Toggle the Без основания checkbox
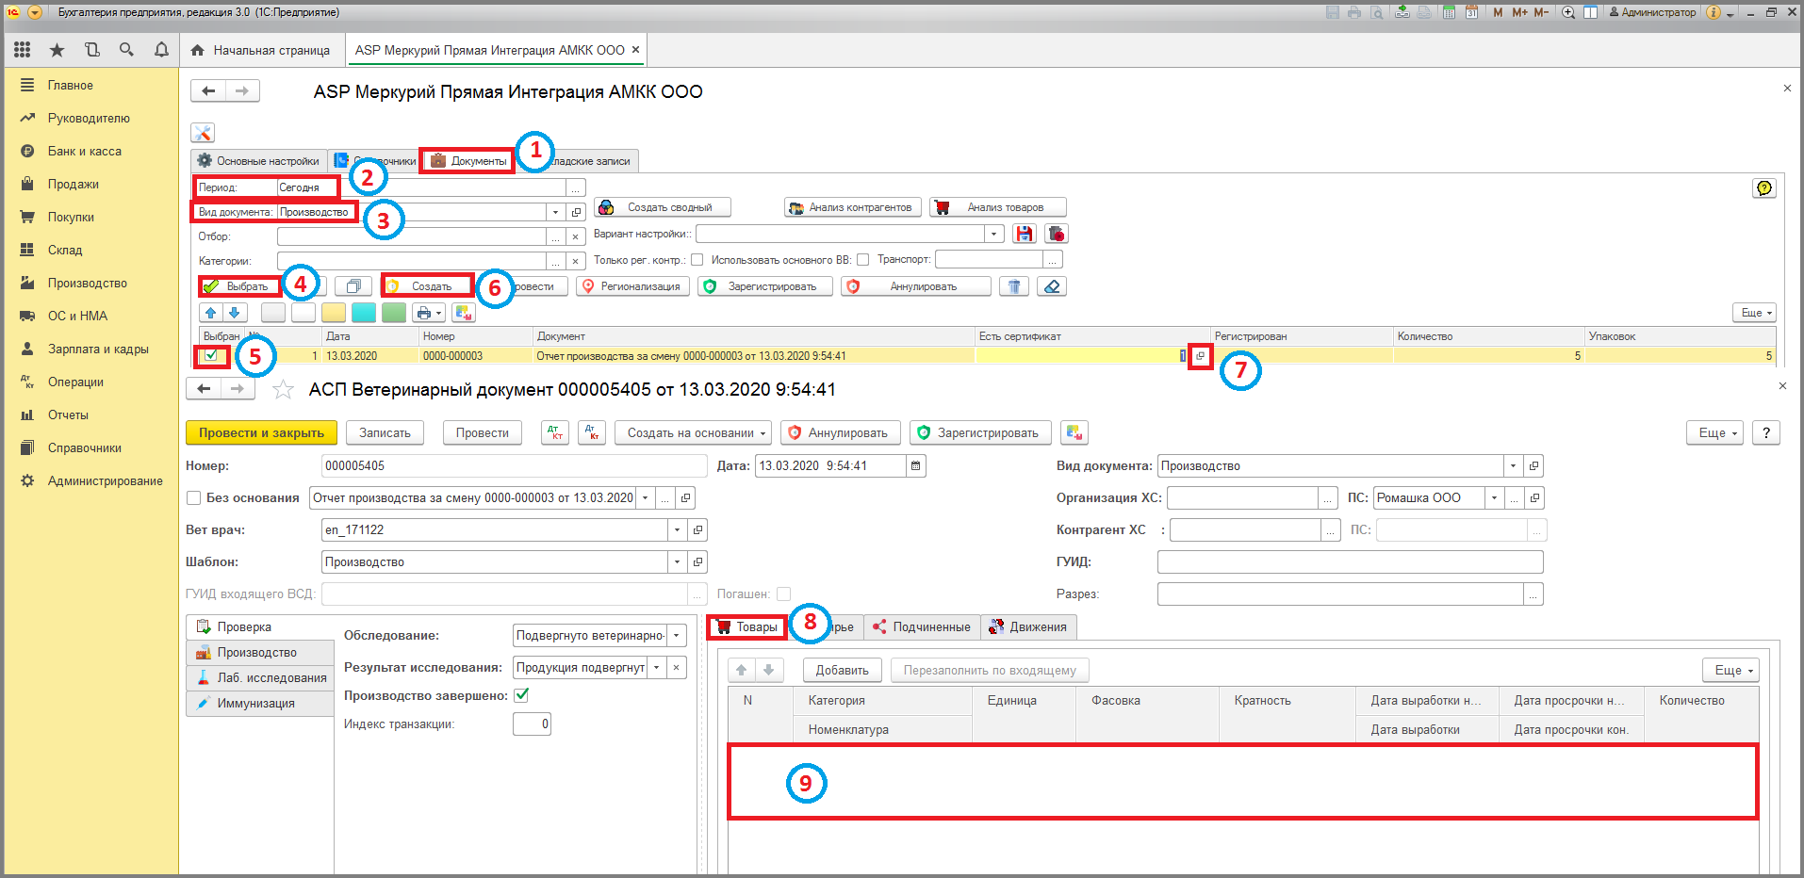 coord(194,497)
